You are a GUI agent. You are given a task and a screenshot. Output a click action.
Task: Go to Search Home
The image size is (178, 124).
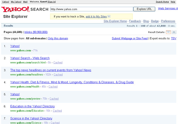coord(162,2)
